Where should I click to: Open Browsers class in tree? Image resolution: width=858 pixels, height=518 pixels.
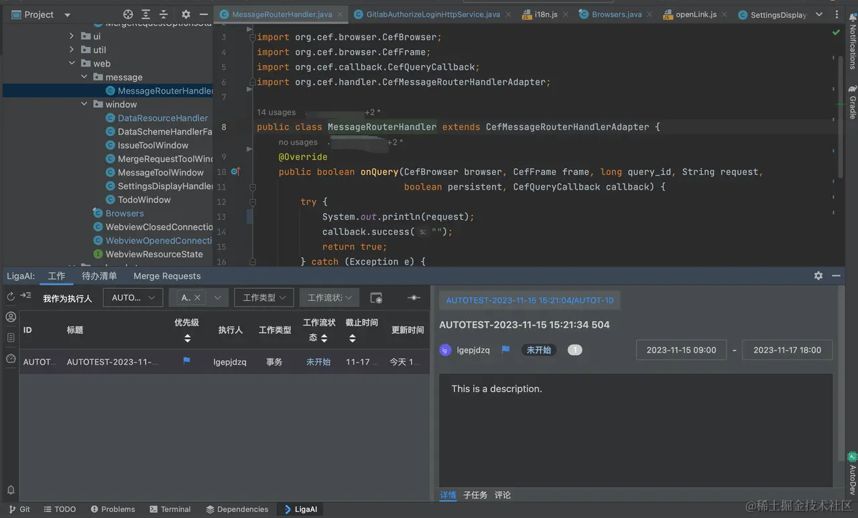tap(124, 213)
